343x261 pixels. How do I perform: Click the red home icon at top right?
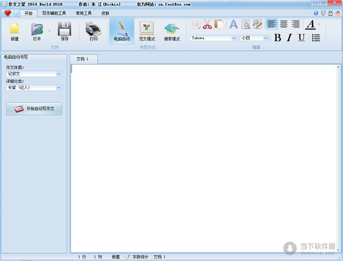pos(338,13)
